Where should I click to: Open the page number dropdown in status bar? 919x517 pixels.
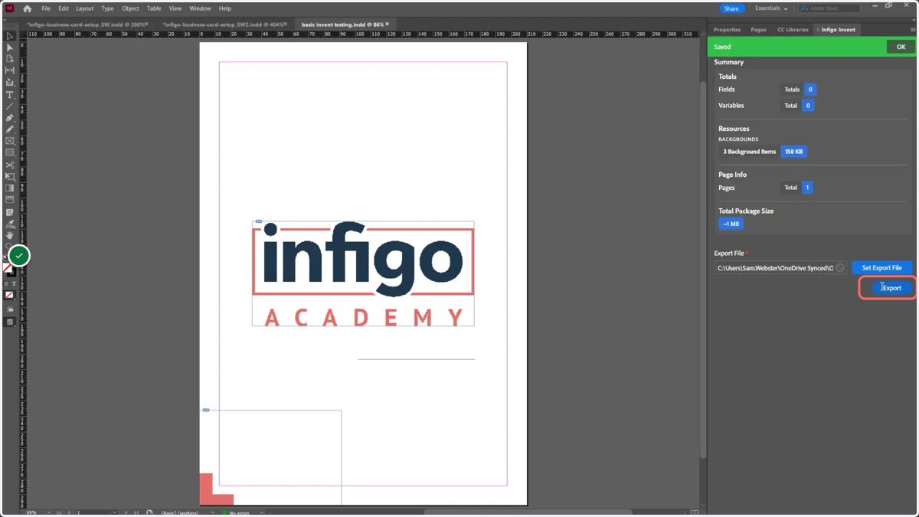coord(114,512)
